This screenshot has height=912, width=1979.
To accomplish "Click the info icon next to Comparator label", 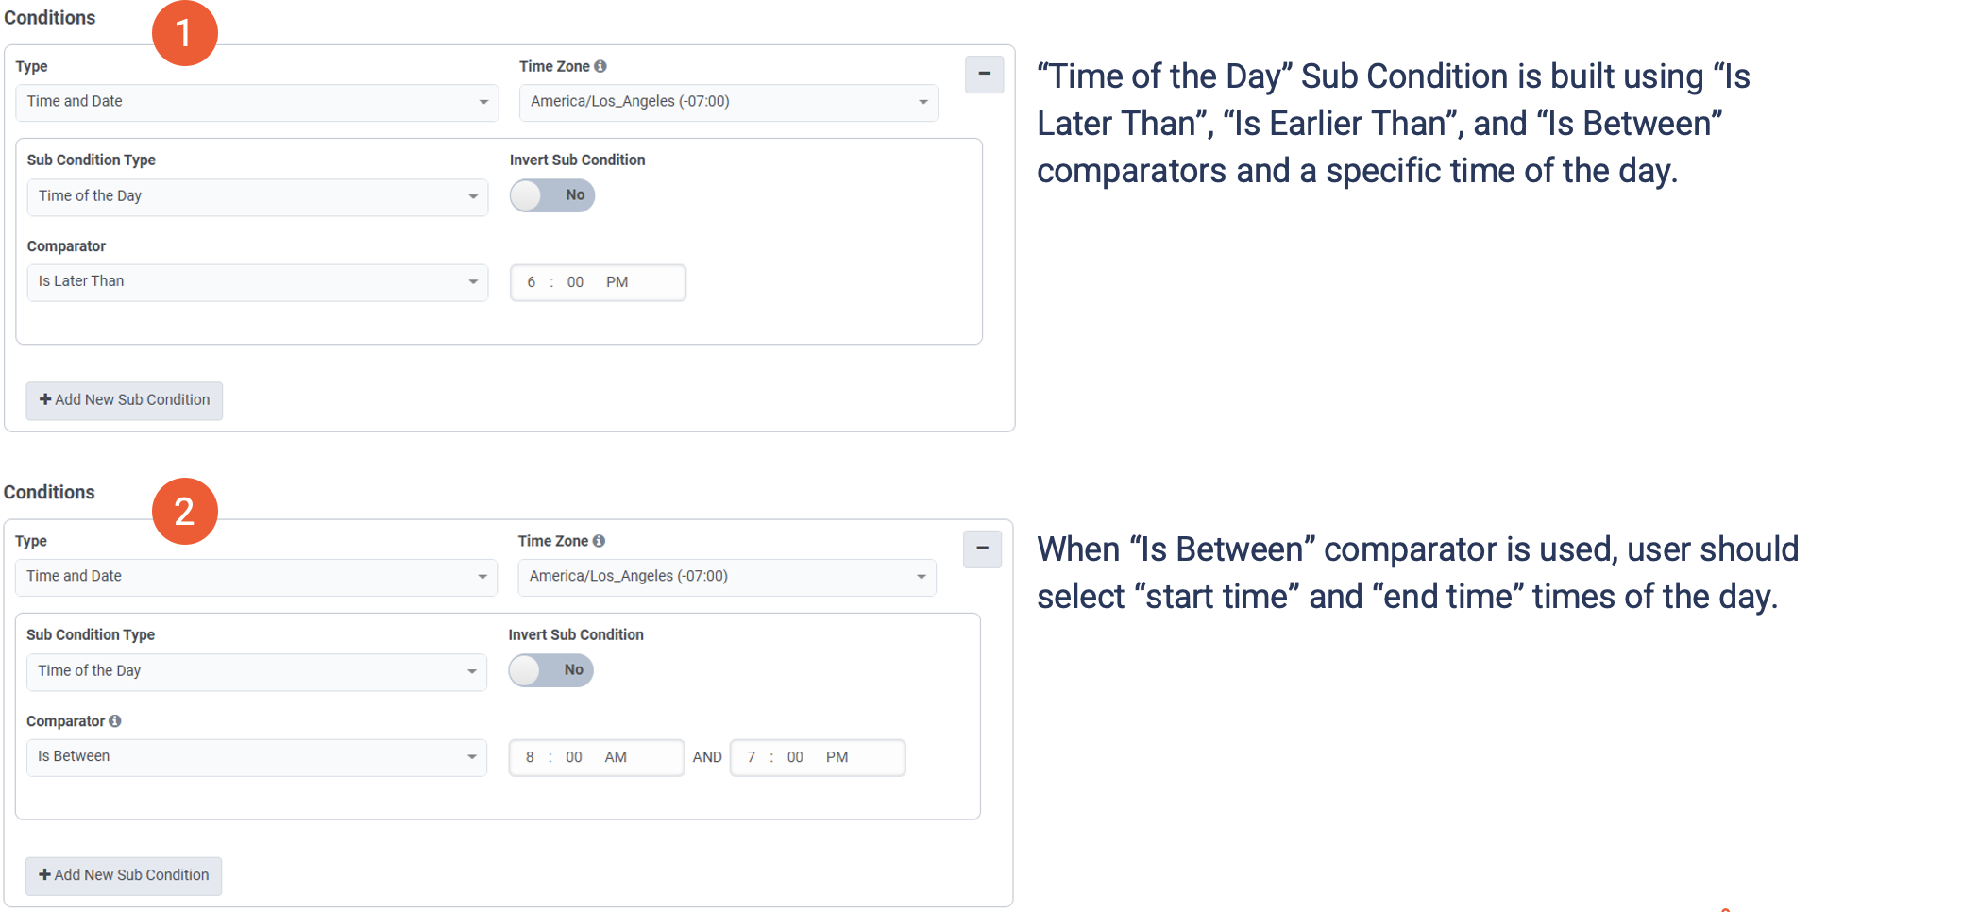I will click(115, 721).
